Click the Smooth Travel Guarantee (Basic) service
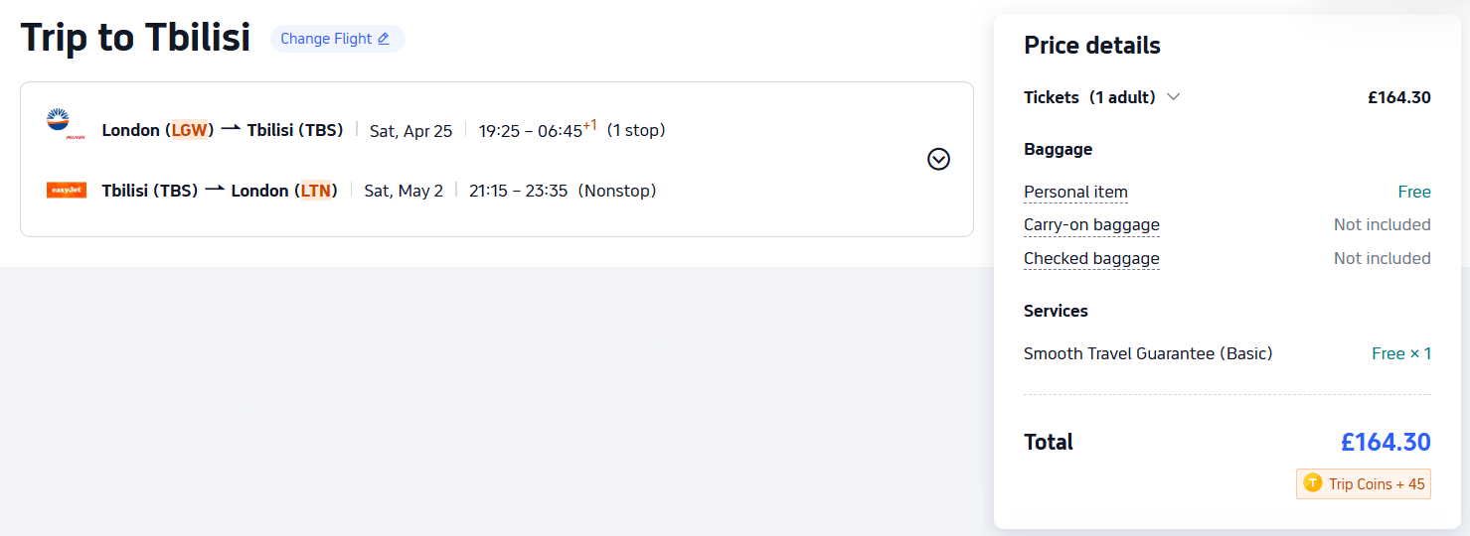Screen dimensions: 1470x536 1148,353
